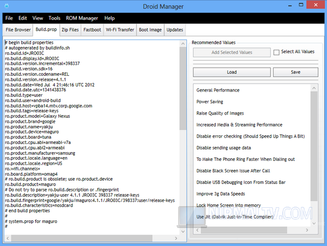The width and height of the screenshot is (327, 246).
Task: Click the line ro.build.type=user
Action: 23,95
